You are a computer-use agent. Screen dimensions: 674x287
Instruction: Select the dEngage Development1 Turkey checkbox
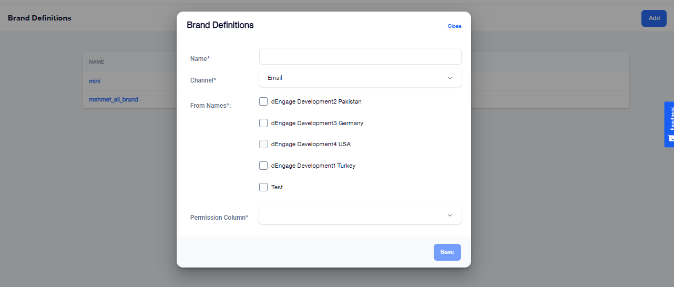[x=263, y=166]
